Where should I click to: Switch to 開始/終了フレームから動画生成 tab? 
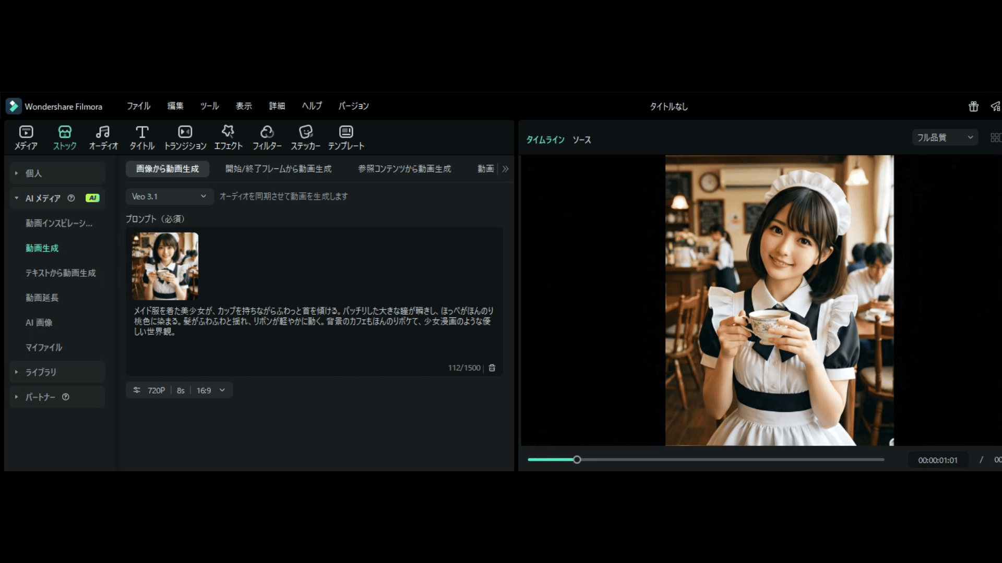[278, 168]
